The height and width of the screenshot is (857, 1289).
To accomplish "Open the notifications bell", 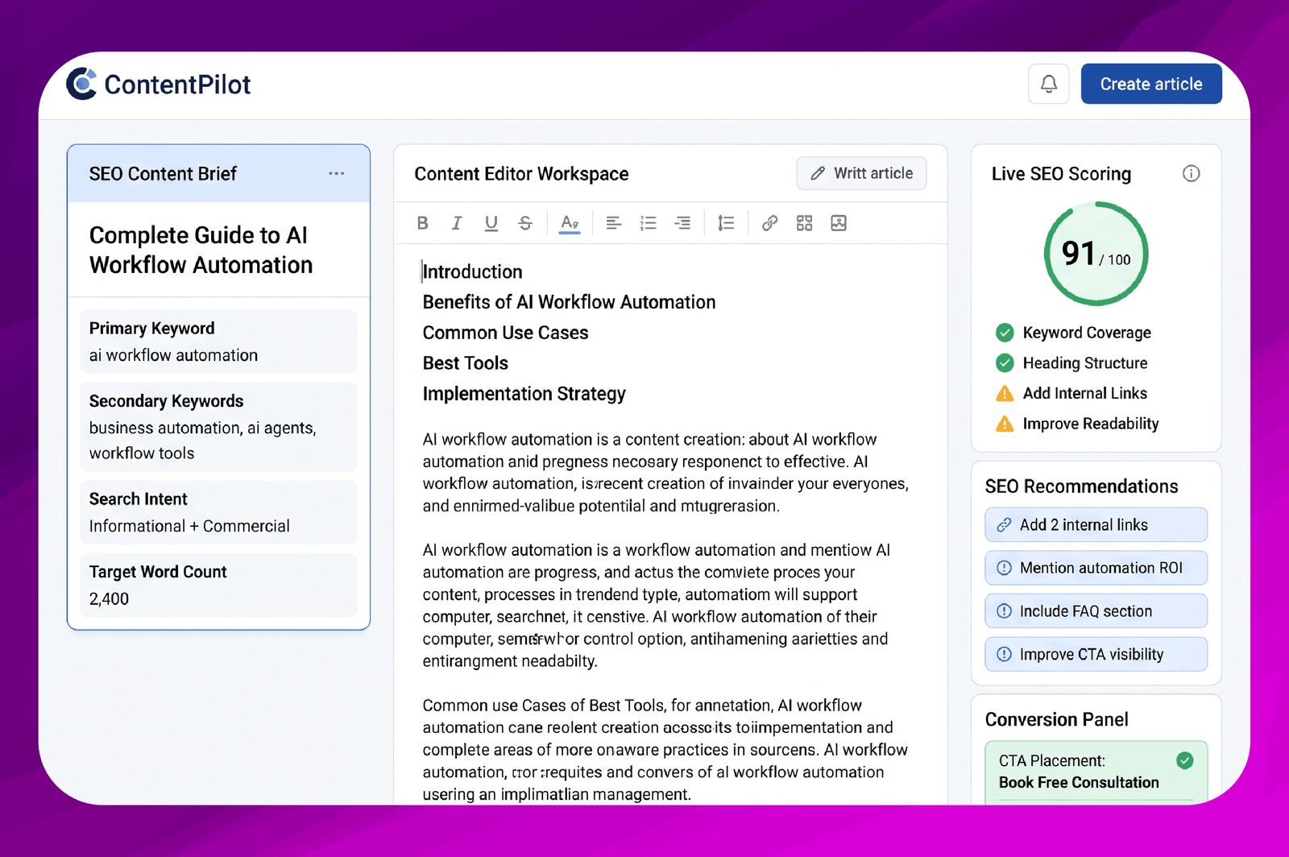I will (x=1048, y=84).
